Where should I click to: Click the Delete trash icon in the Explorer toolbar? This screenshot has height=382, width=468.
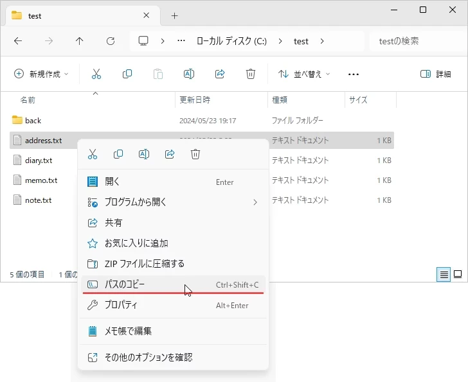[251, 74]
